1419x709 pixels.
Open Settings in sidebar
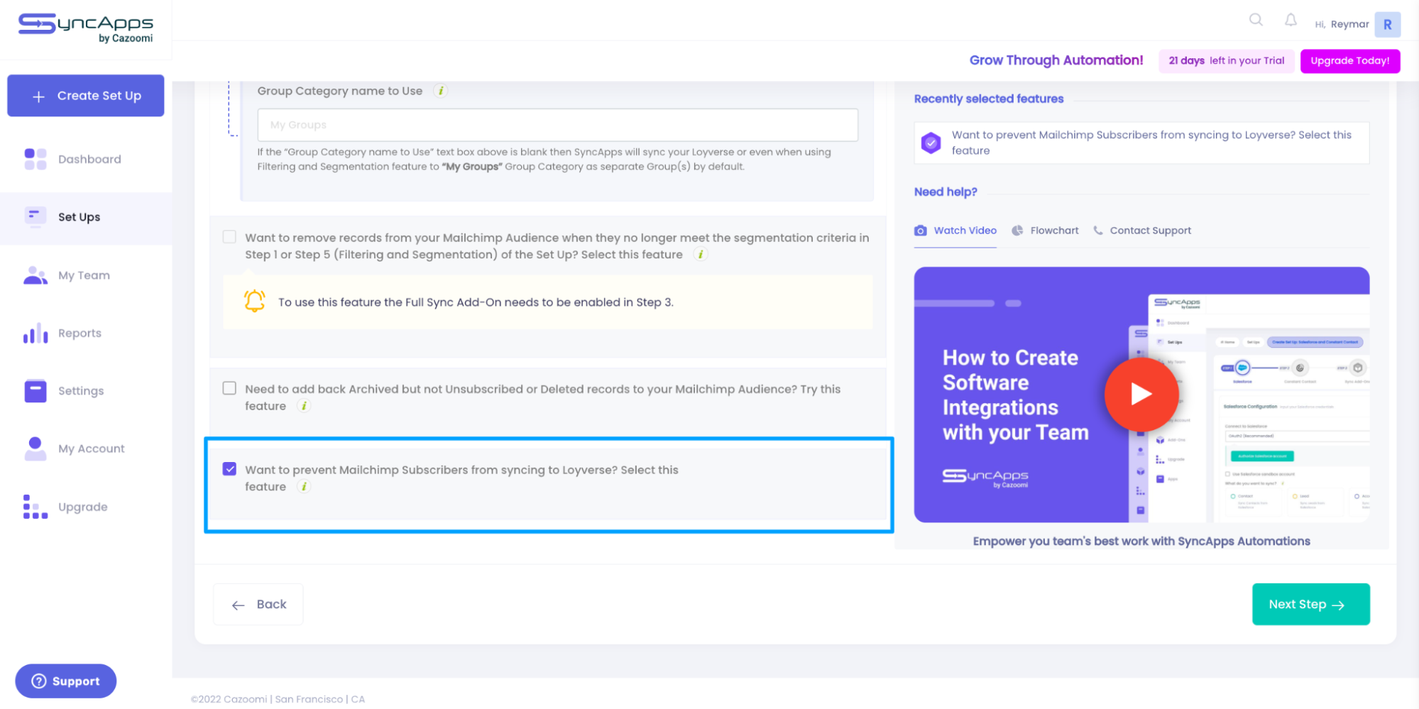[86, 391]
